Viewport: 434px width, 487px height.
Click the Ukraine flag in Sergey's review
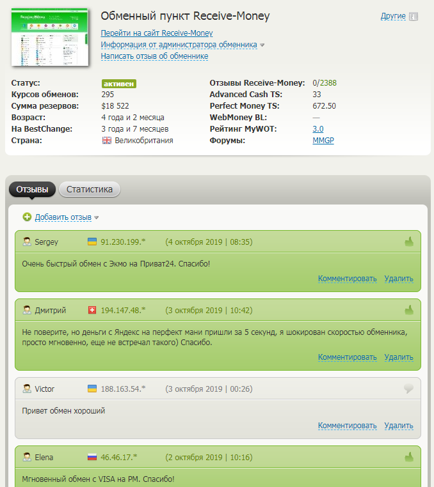tap(92, 242)
